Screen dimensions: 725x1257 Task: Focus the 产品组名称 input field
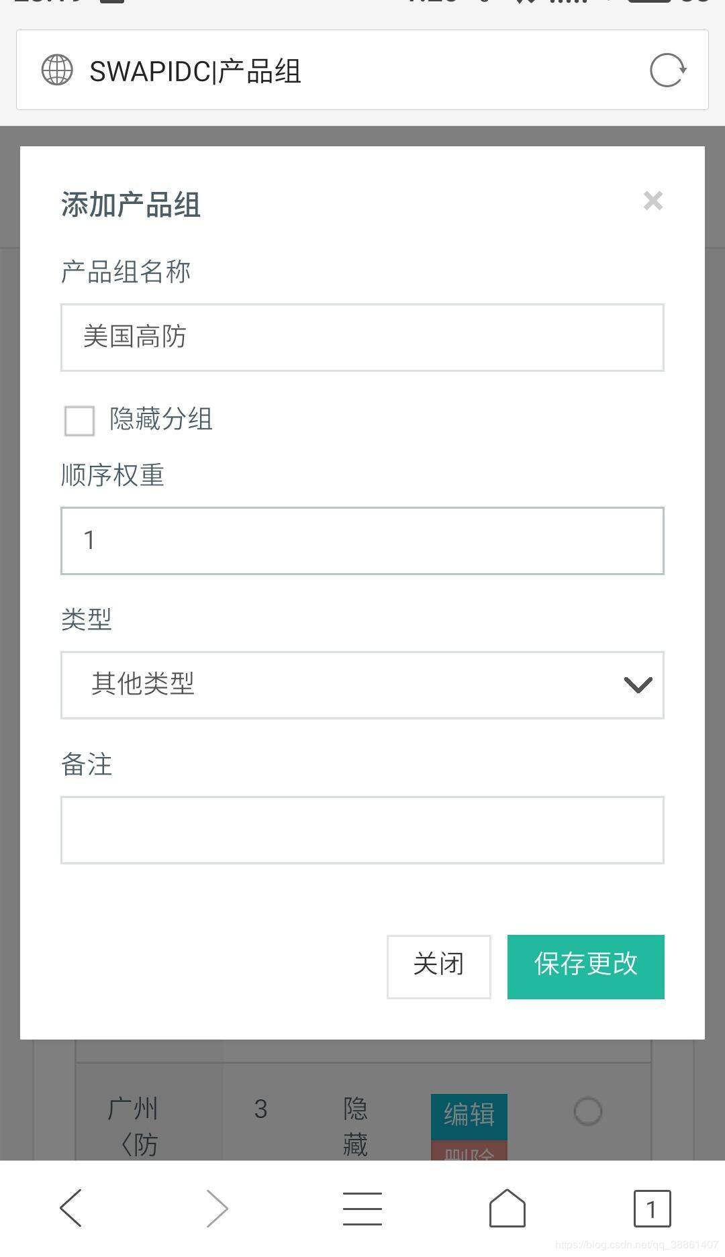coord(362,338)
